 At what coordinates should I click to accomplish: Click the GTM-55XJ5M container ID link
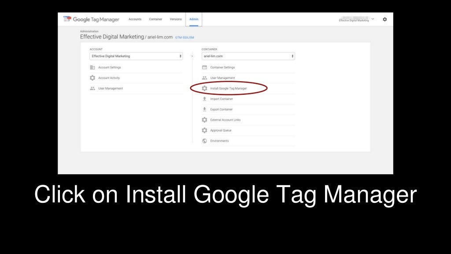(x=185, y=37)
